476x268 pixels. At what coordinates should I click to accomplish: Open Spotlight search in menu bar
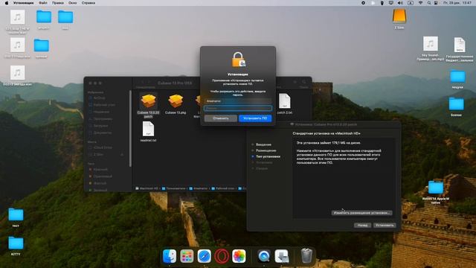(429, 3)
